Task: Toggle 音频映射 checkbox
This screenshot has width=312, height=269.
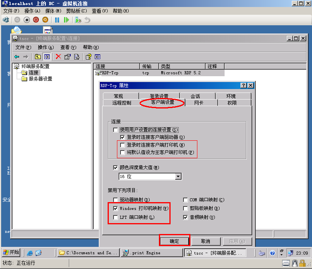Action: point(185,217)
